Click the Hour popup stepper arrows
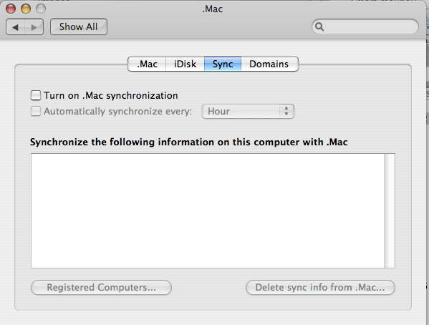The height and width of the screenshot is (325, 429). click(x=286, y=111)
